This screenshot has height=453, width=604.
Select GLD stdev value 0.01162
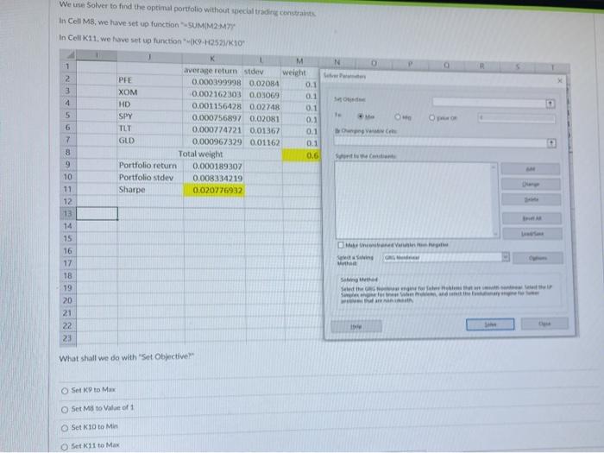pyautogui.click(x=263, y=142)
